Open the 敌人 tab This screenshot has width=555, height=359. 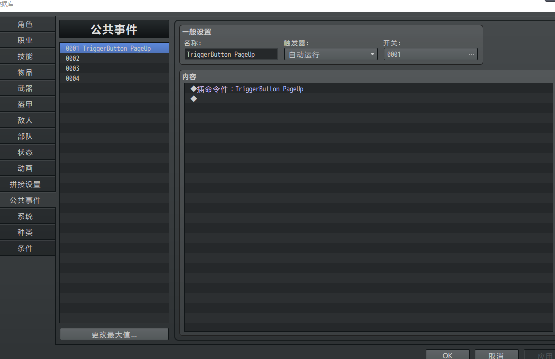click(x=27, y=120)
